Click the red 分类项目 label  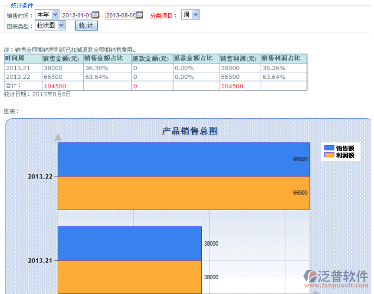click(x=163, y=16)
